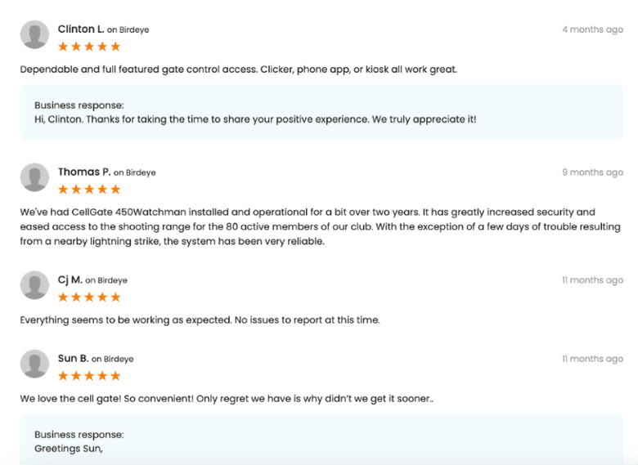The image size is (638, 465).
Task: Click the "4 months ago" timestamp
Action: (x=592, y=29)
